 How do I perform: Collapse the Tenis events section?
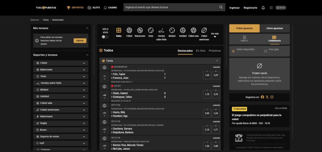[x=217, y=61]
